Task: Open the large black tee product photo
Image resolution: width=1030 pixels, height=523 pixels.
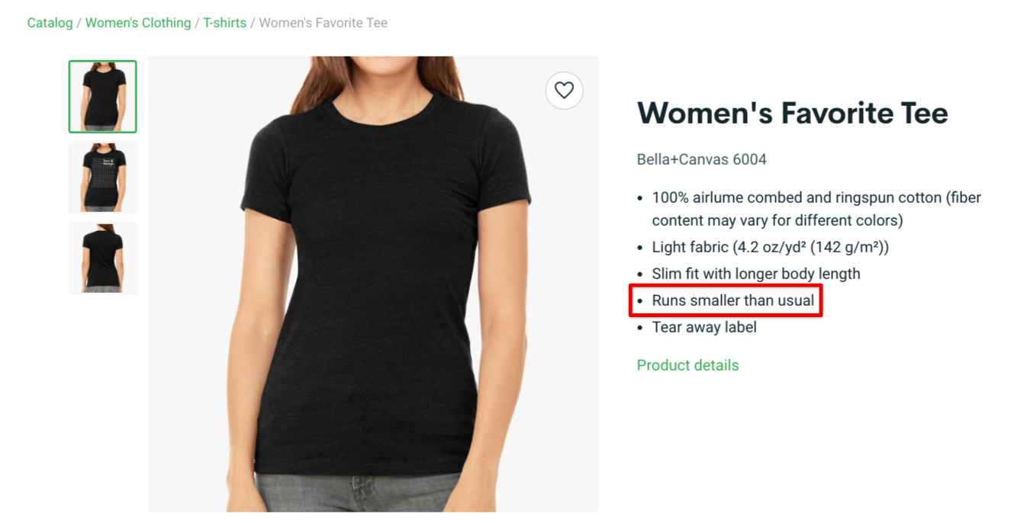Action: pos(374,284)
